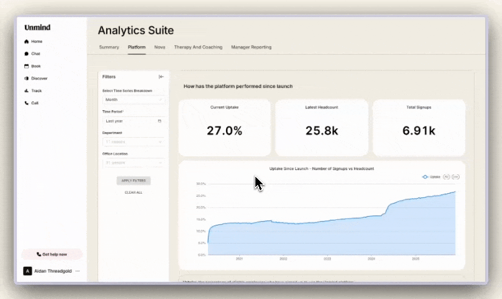Open the Time Series Breakdown Month dropdown
This screenshot has width=502, height=299.
click(133, 100)
